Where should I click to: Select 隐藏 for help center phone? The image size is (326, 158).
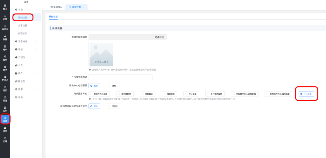pos(113,86)
